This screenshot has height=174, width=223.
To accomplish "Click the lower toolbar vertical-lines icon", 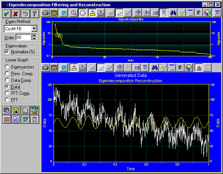I will [136, 67].
